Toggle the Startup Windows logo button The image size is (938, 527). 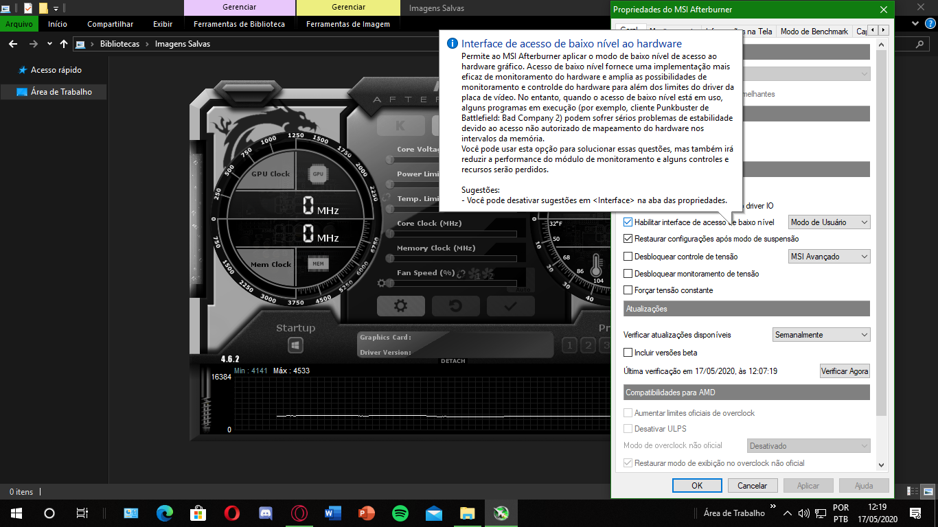[296, 345]
